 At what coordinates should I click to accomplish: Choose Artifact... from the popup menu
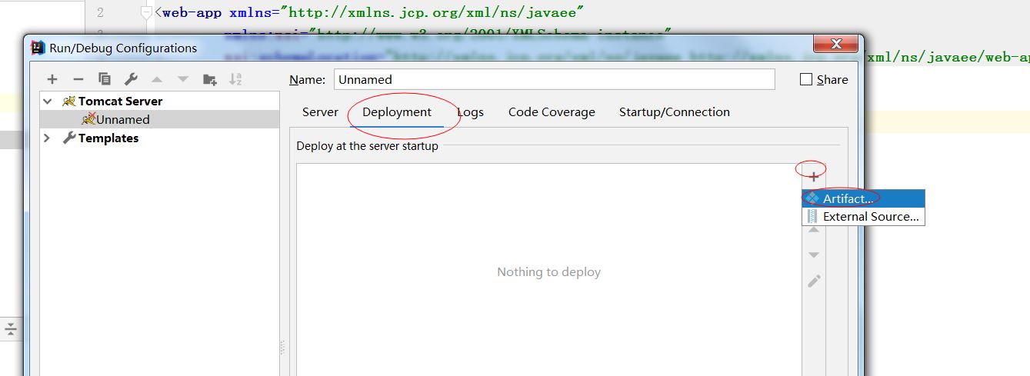[x=863, y=198]
